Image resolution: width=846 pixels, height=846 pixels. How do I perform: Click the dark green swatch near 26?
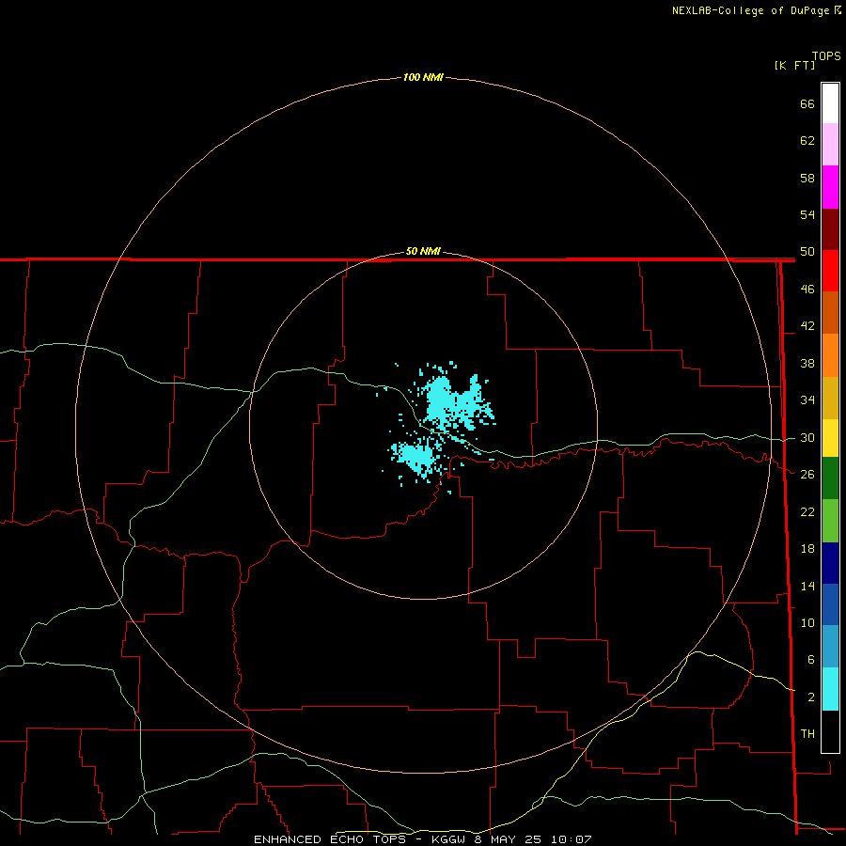830,478
